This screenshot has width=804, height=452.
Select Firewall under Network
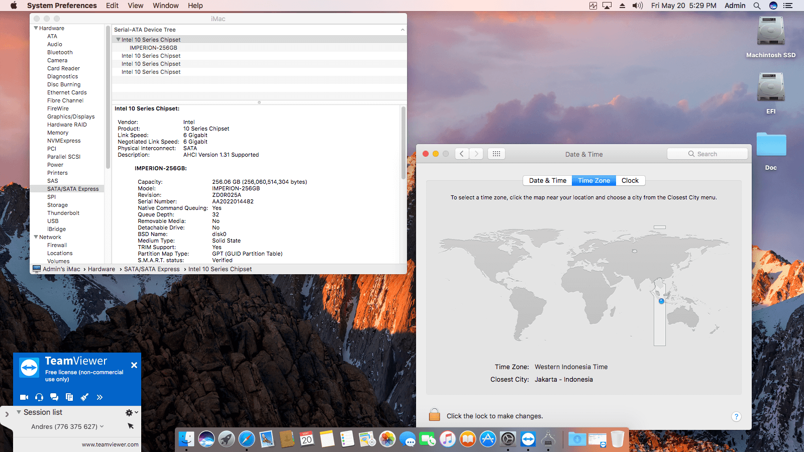57,245
